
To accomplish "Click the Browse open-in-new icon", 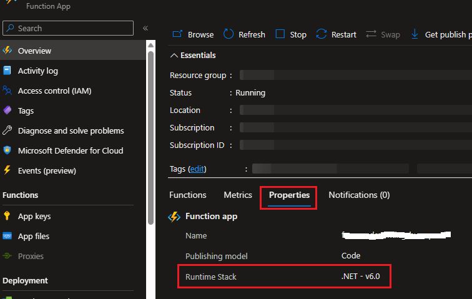I will (x=177, y=34).
